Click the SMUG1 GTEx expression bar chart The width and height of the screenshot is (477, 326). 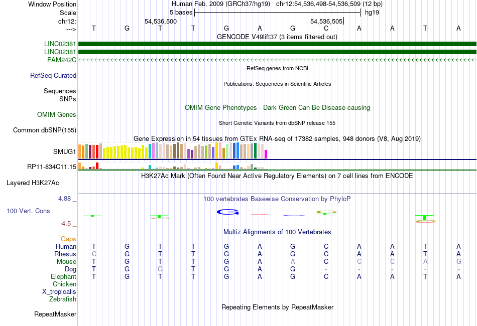tap(173, 150)
